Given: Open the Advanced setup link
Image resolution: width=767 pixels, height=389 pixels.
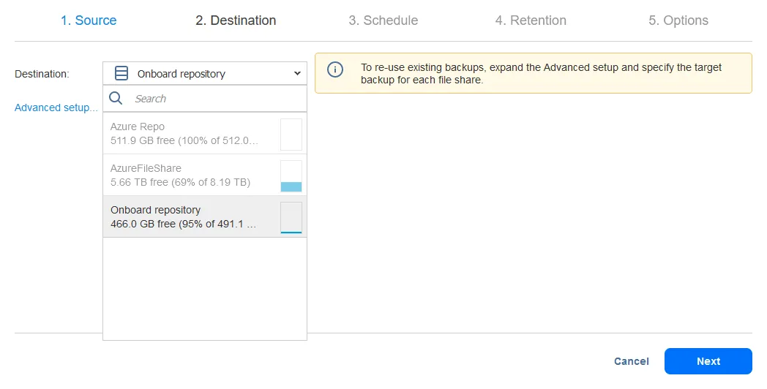Looking at the screenshot, I should (56, 107).
